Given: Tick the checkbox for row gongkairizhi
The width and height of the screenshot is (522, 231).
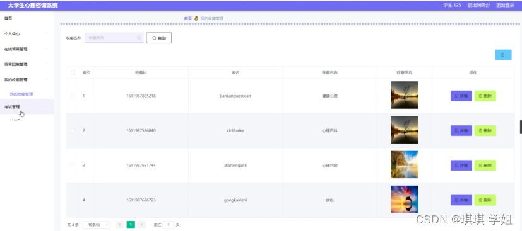Looking at the screenshot, I should [x=73, y=200].
